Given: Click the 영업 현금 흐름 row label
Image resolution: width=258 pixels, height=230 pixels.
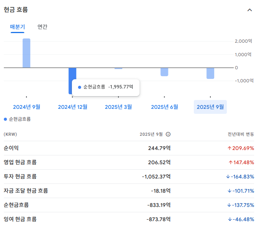Looking at the screenshot, I should [x=20, y=162].
